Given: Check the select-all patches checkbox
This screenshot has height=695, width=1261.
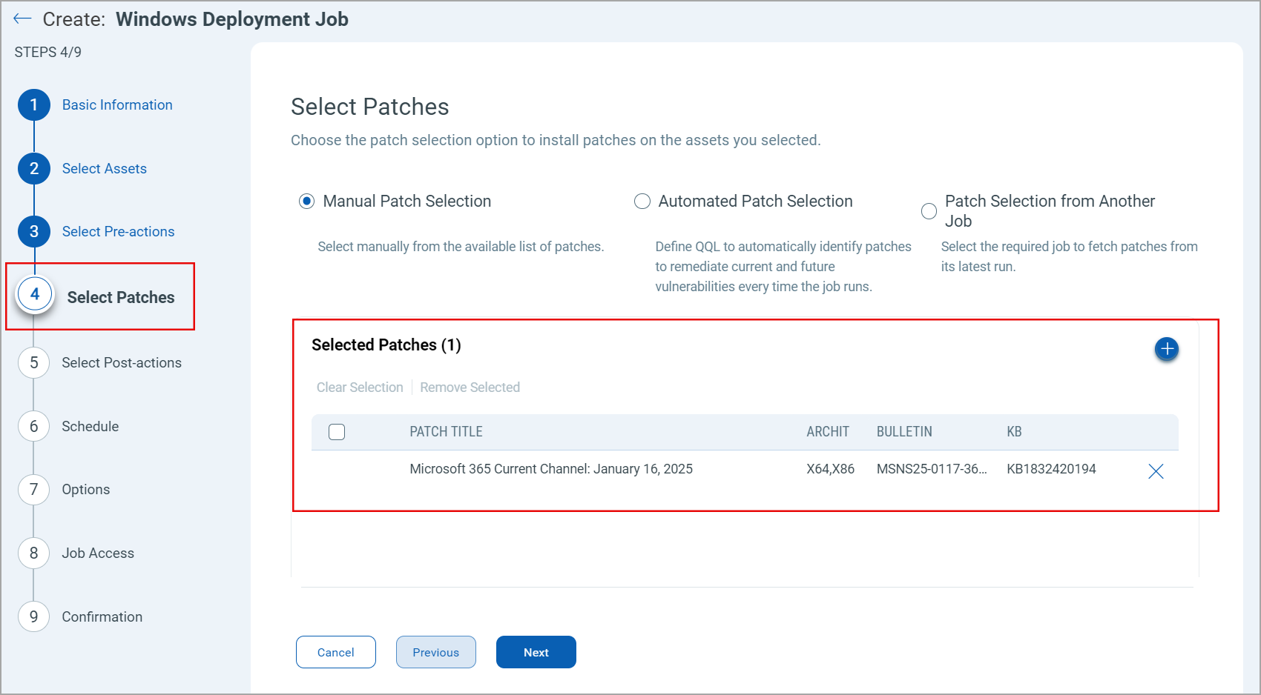Looking at the screenshot, I should [337, 431].
